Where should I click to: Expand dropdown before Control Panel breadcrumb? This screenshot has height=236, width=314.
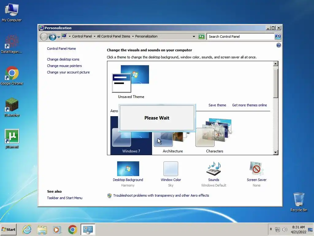70,36
